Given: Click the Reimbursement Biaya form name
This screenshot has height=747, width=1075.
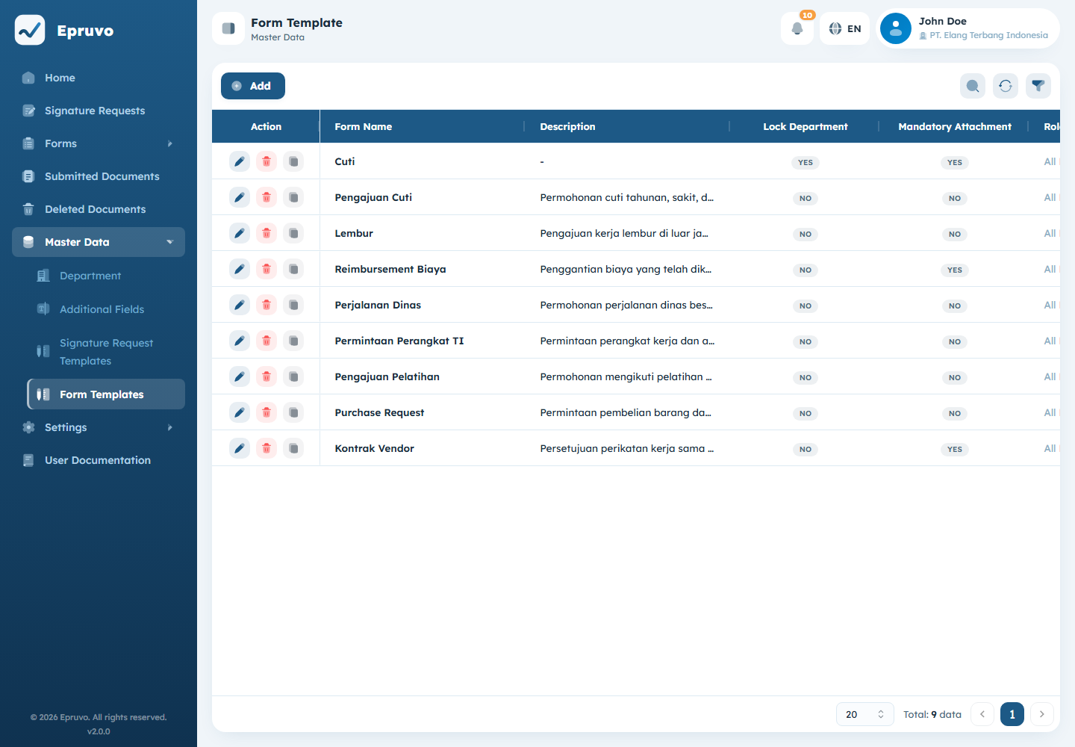Looking at the screenshot, I should pyautogui.click(x=390, y=269).
